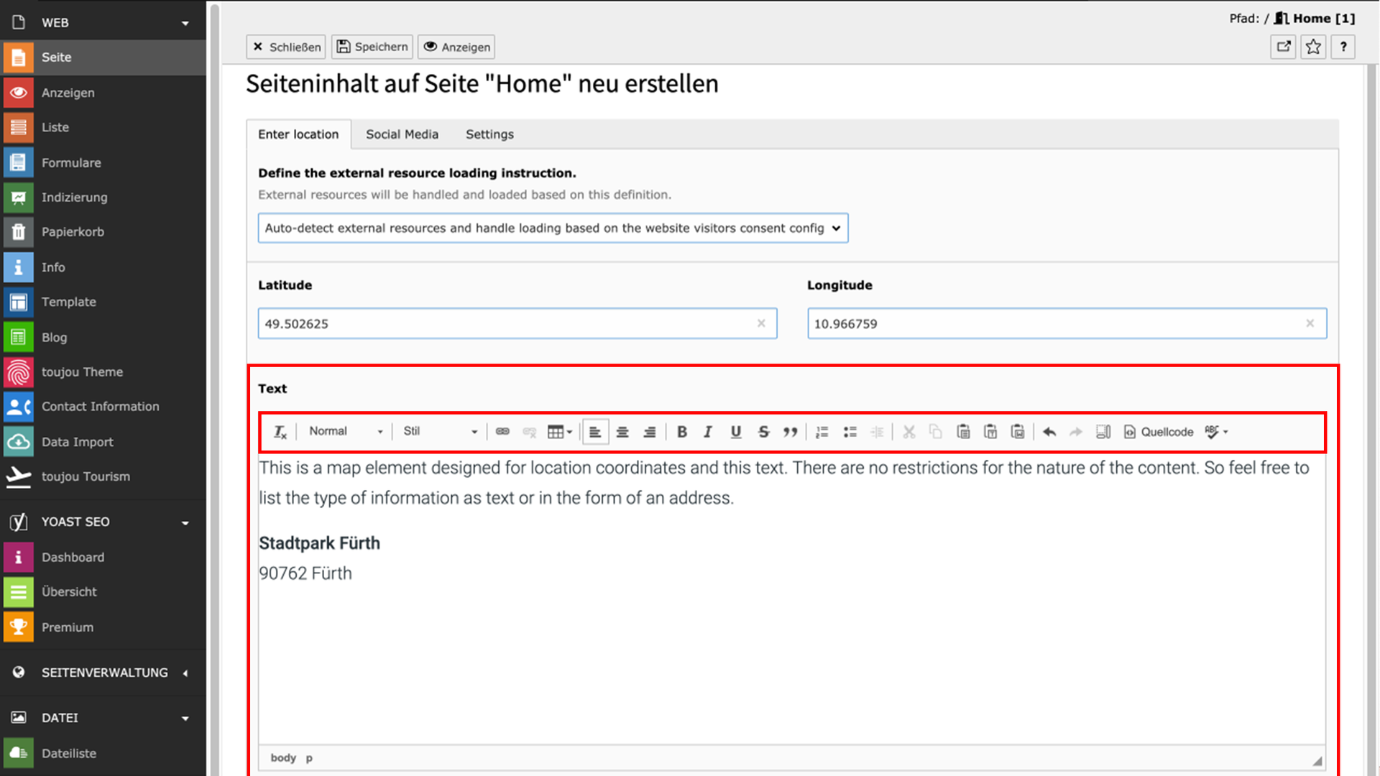The width and height of the screenshot is (1380, 776).
Task: Open the Settings tab
Action: [489, 134]
